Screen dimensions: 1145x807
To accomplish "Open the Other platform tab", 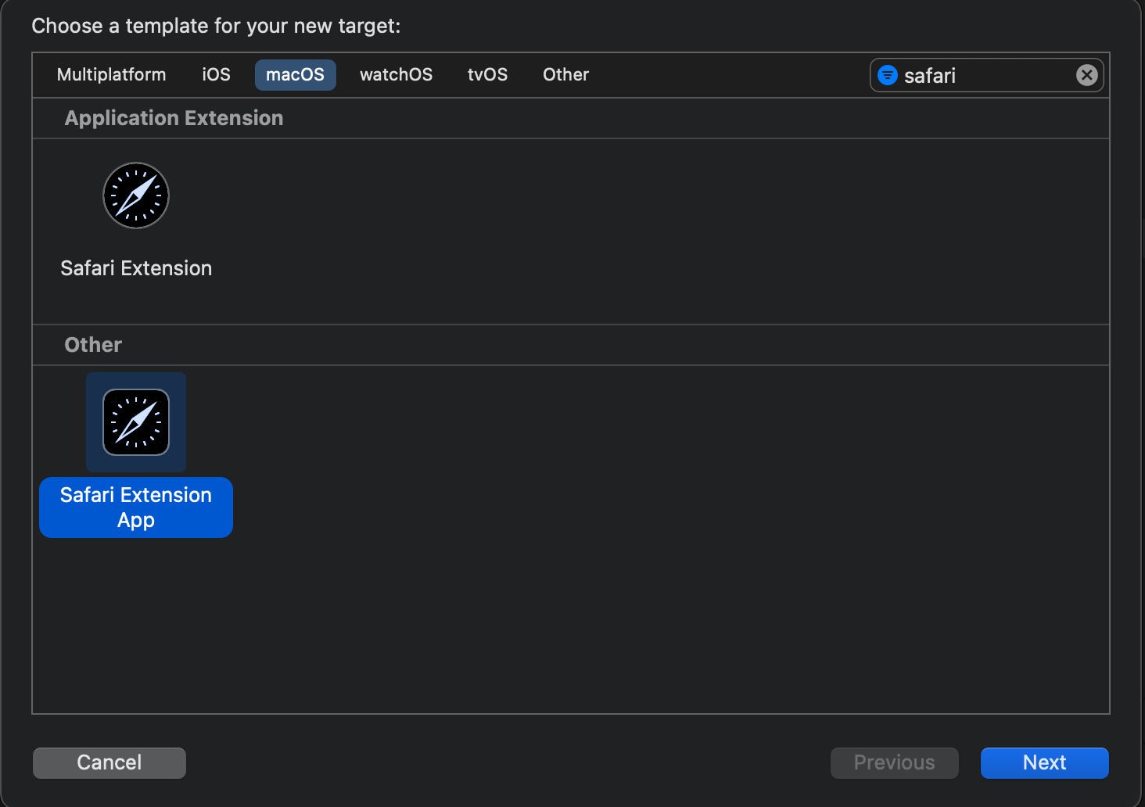I will (x=566, y=75).
